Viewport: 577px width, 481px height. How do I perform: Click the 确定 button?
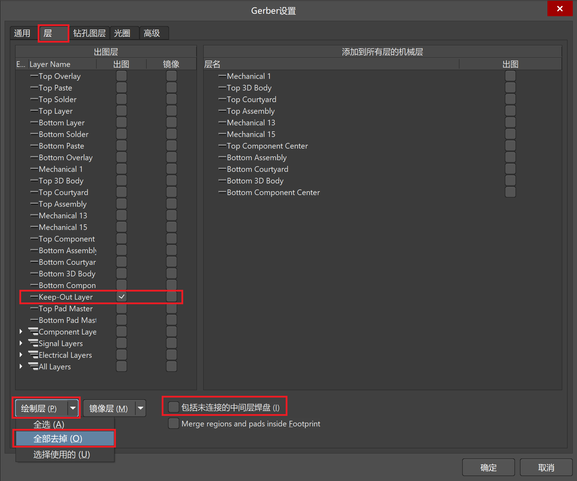pyautogui.click(x=488, y=468)
